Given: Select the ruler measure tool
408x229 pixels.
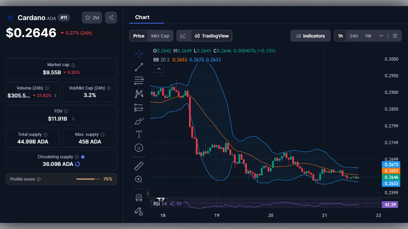Looking at the screenshot, I should [x=139, y=166].
